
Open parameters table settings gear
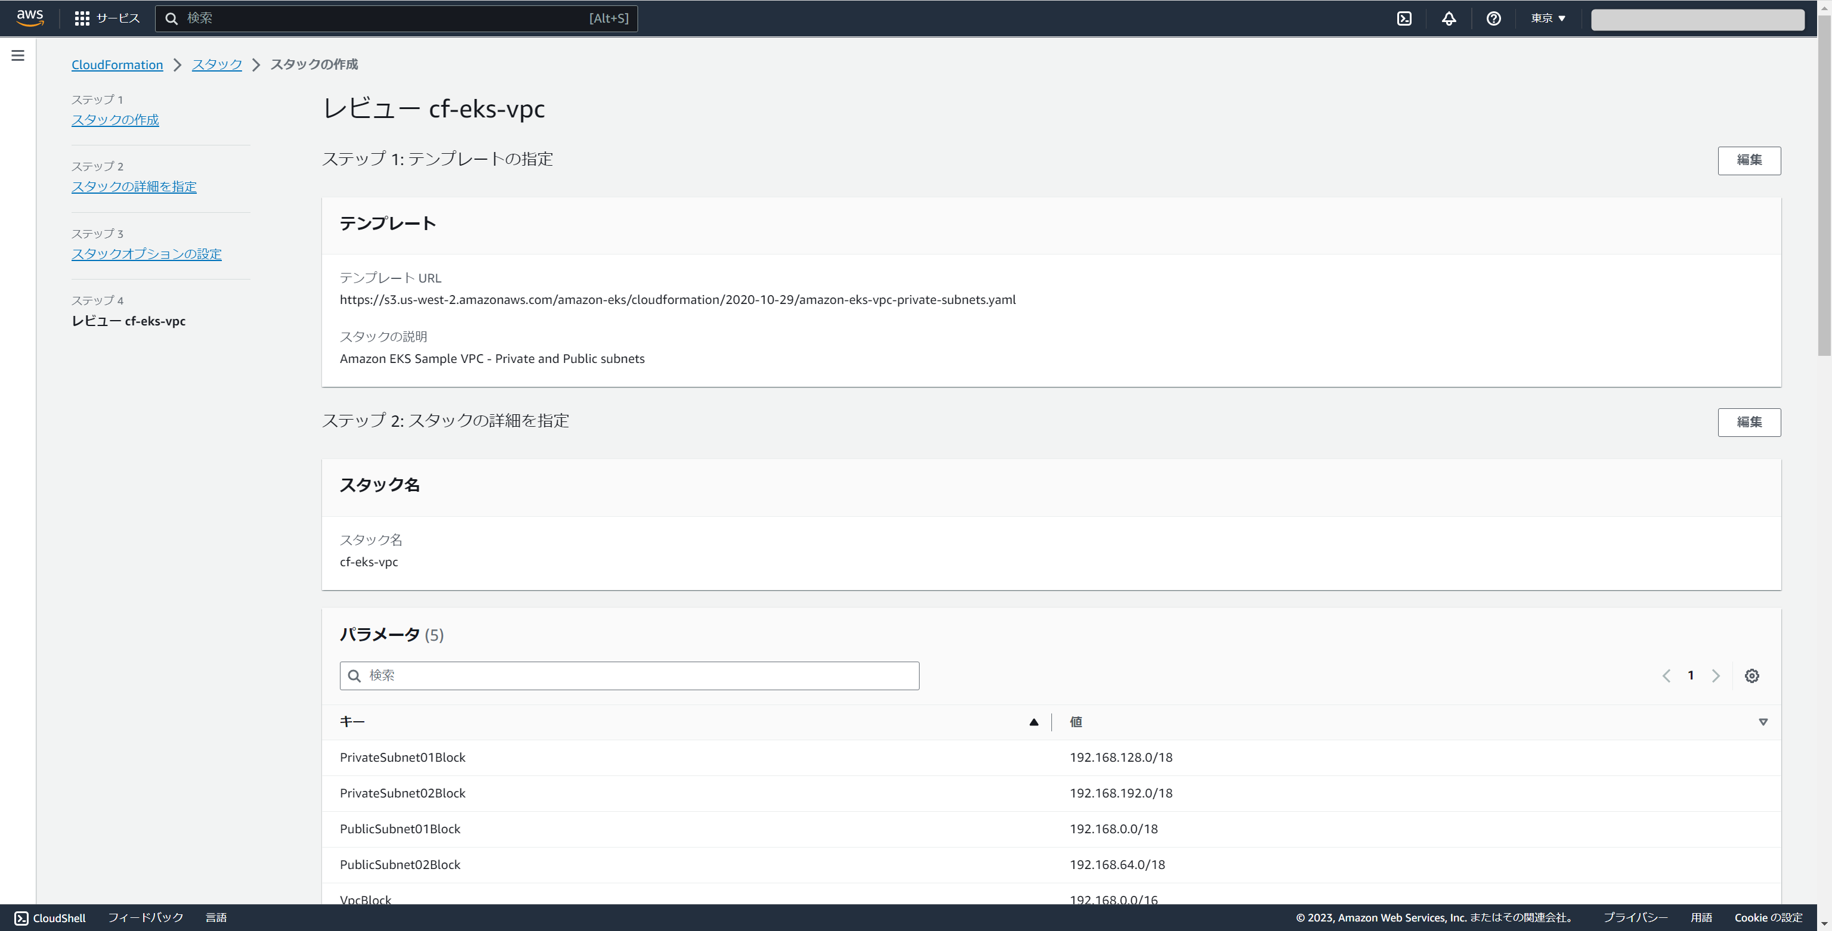1751,676
